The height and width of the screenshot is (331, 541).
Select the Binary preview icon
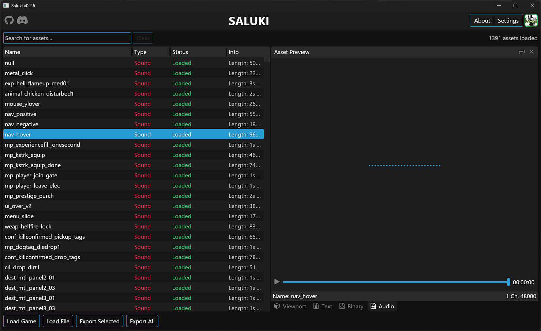point(351,306)
